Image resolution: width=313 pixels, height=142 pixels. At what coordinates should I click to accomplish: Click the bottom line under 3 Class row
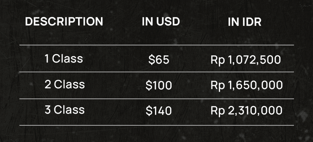157,125
